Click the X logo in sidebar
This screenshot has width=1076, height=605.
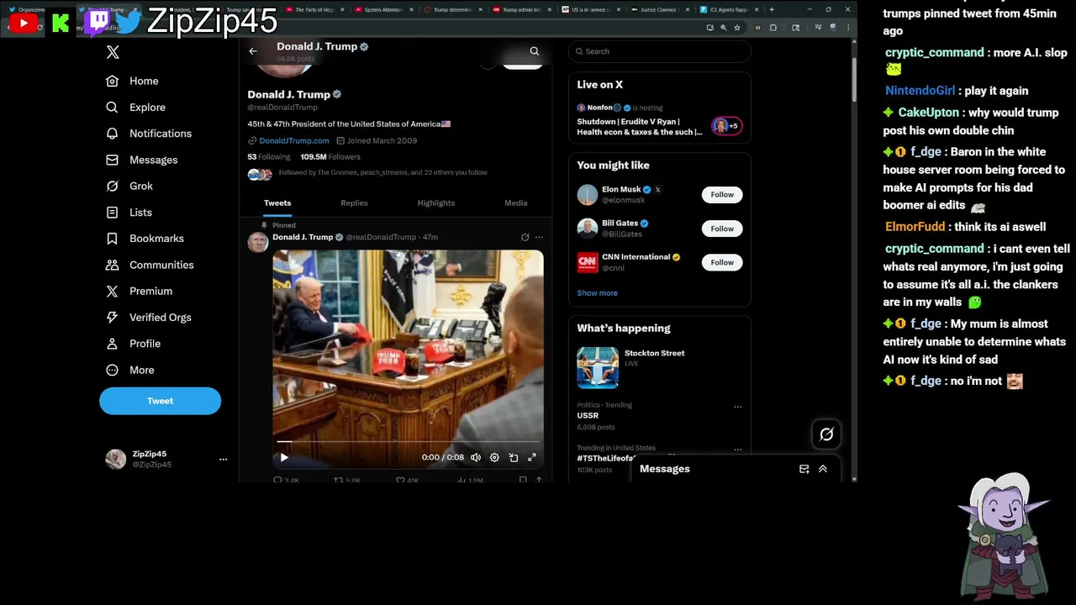(113, 52)
